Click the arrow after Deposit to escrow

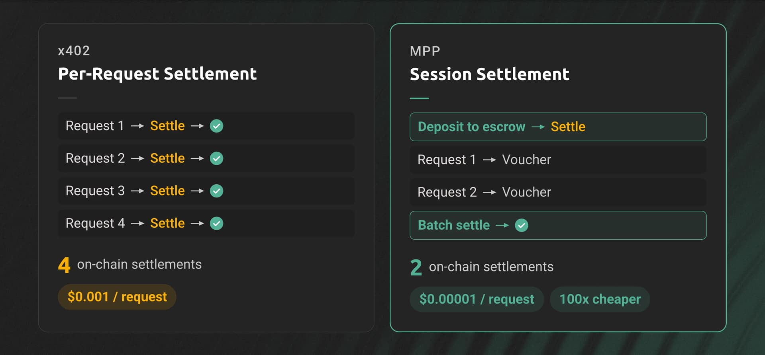pos(538,127)
